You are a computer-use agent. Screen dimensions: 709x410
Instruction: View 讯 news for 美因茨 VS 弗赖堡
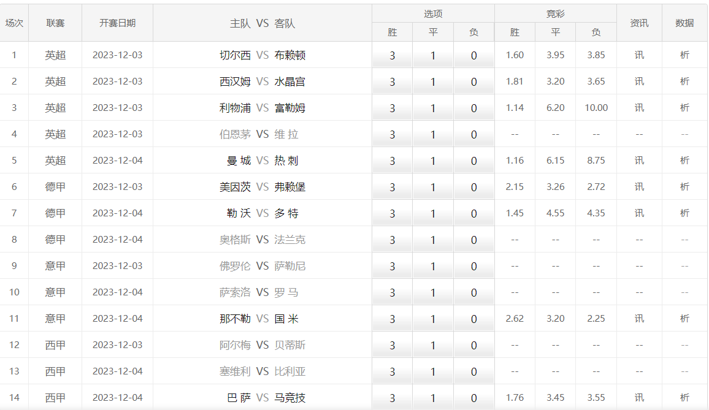[639, 187]
